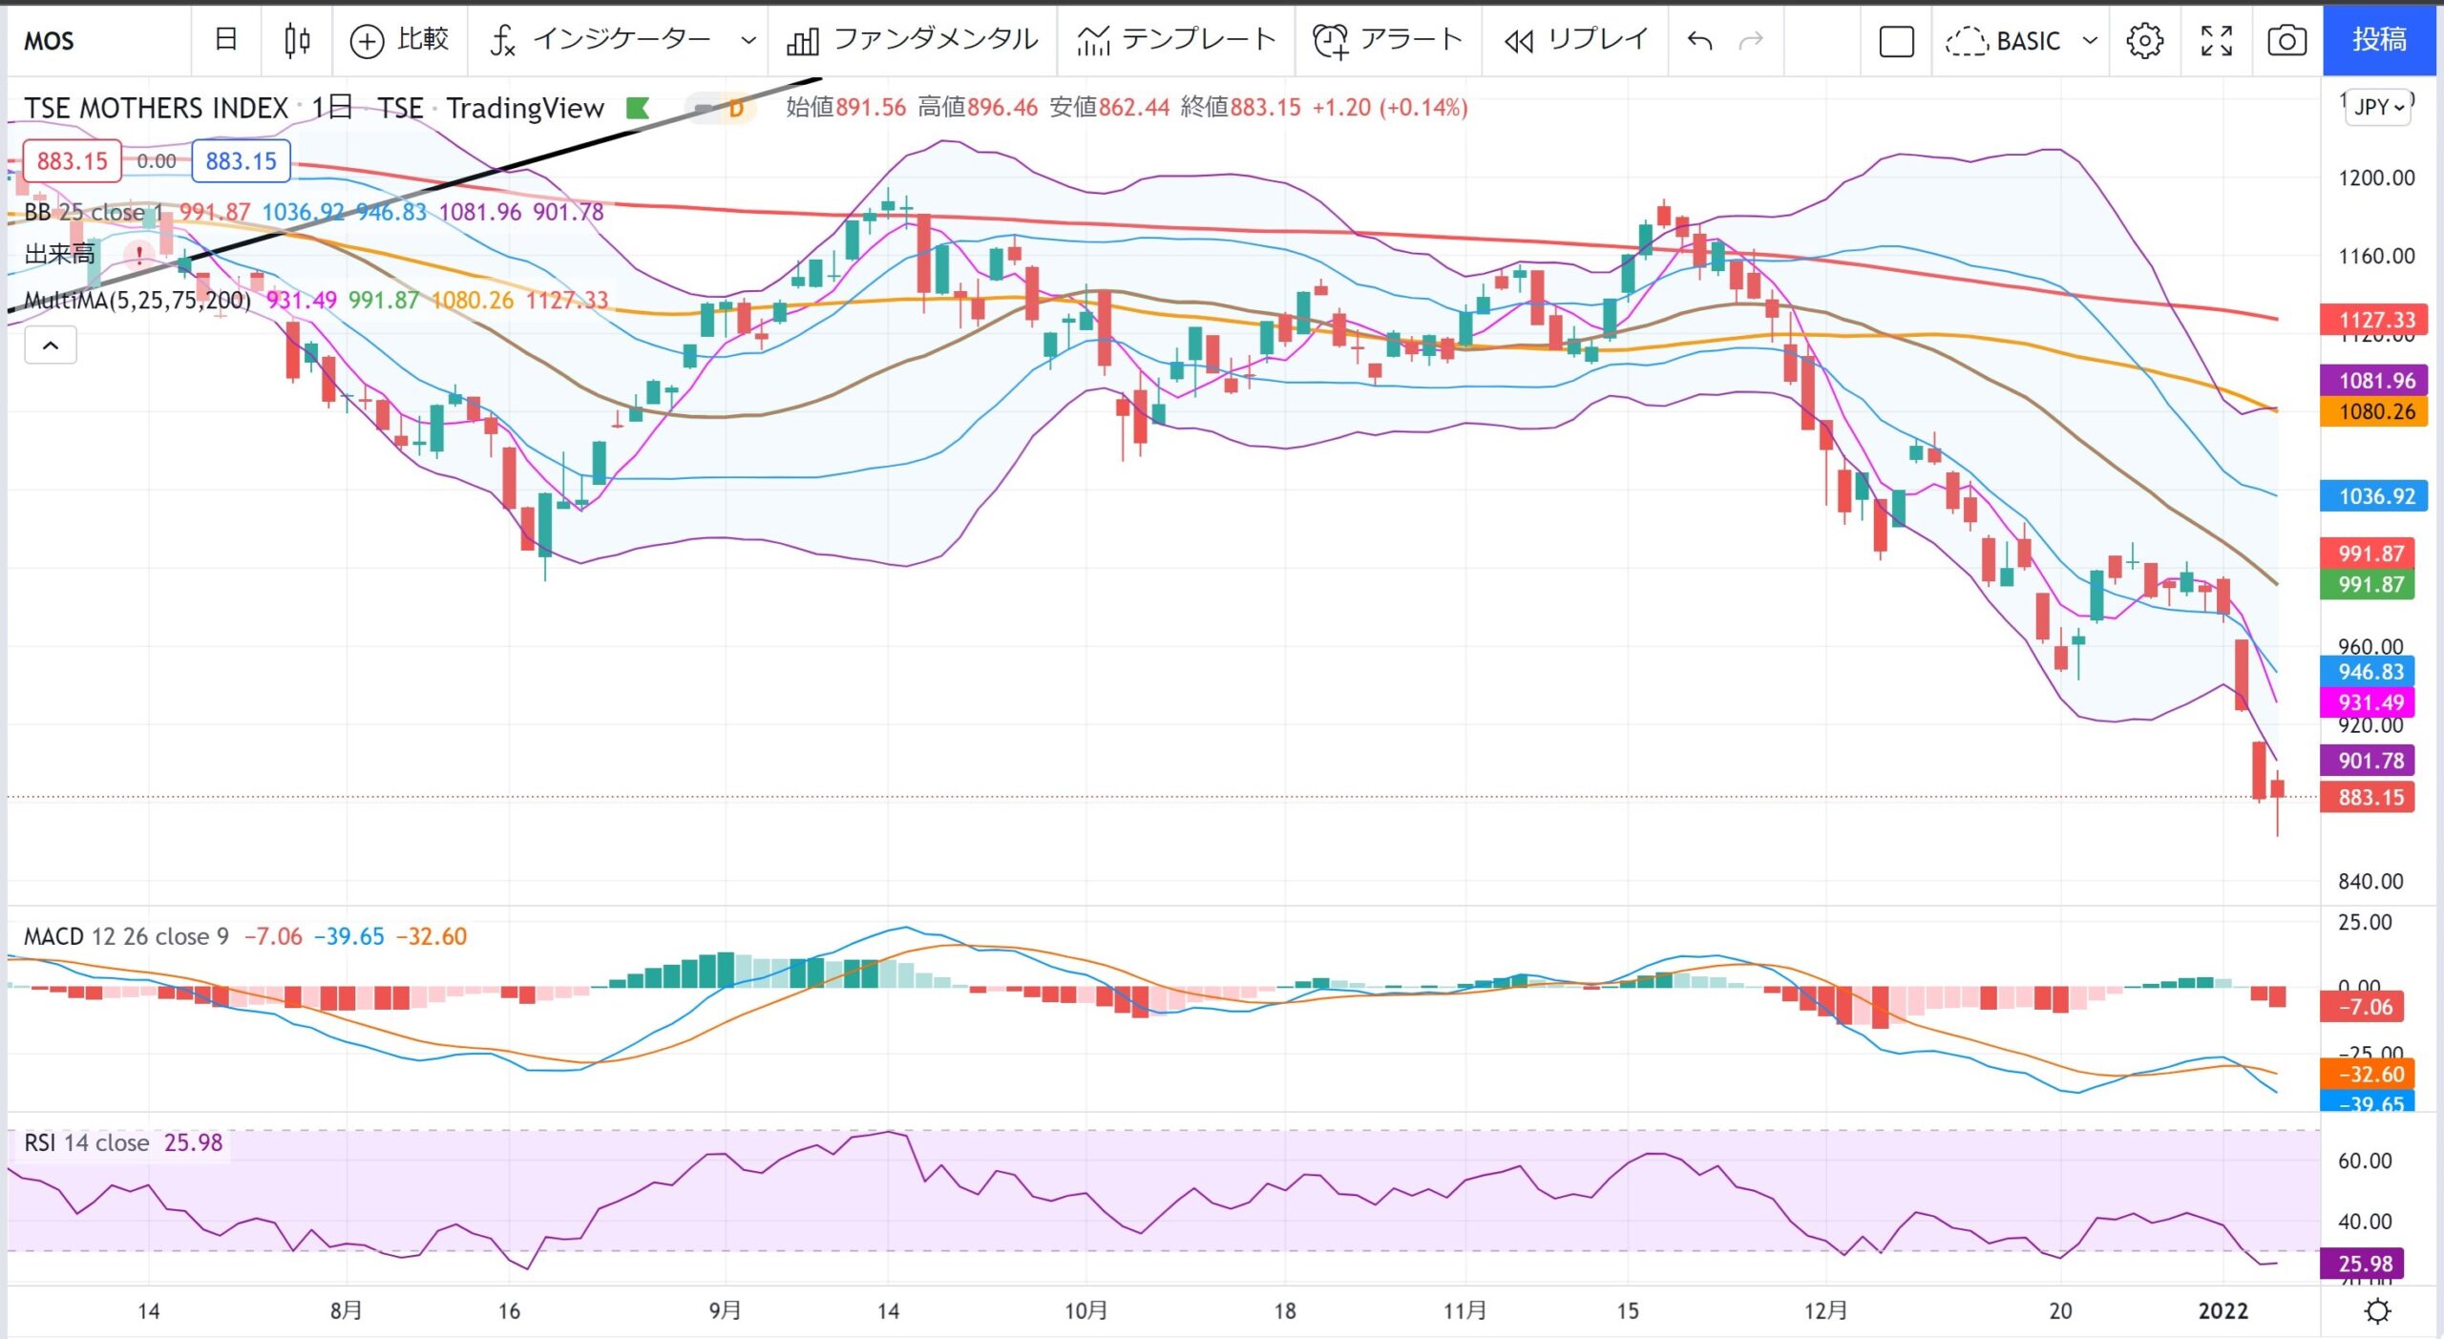
Task: Click the 始値891.56 open value text
Action: click(x=846, y=107)
